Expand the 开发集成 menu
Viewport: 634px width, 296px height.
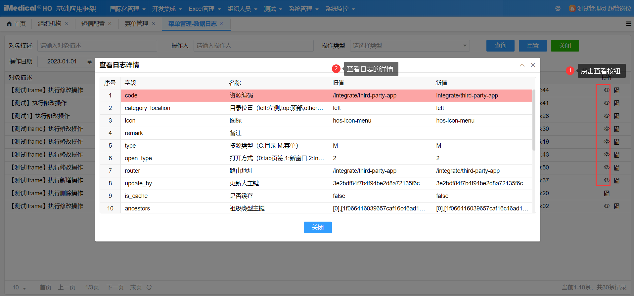167,9
